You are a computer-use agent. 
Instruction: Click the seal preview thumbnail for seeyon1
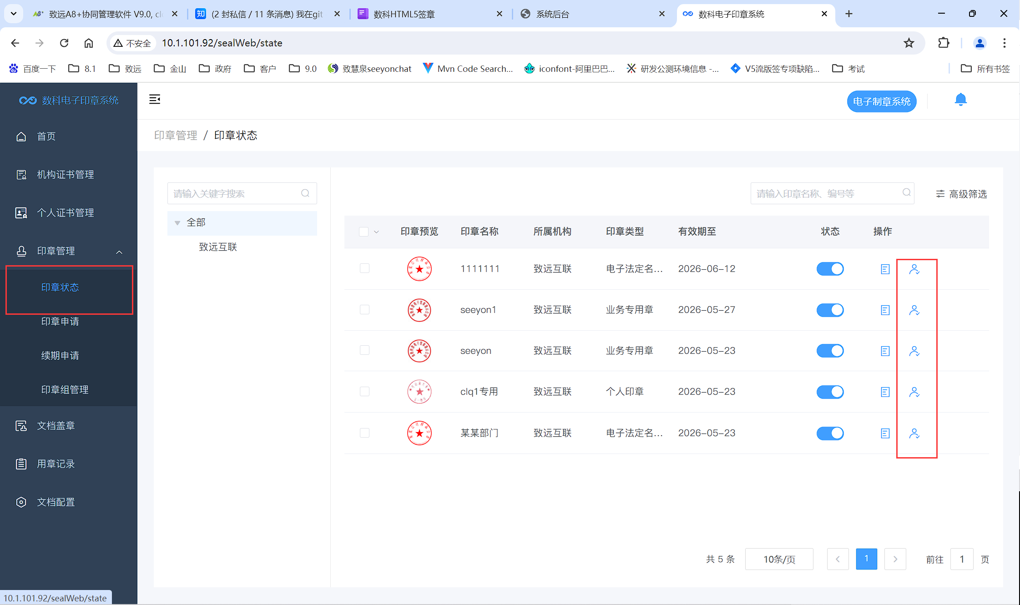click(419, 310)
